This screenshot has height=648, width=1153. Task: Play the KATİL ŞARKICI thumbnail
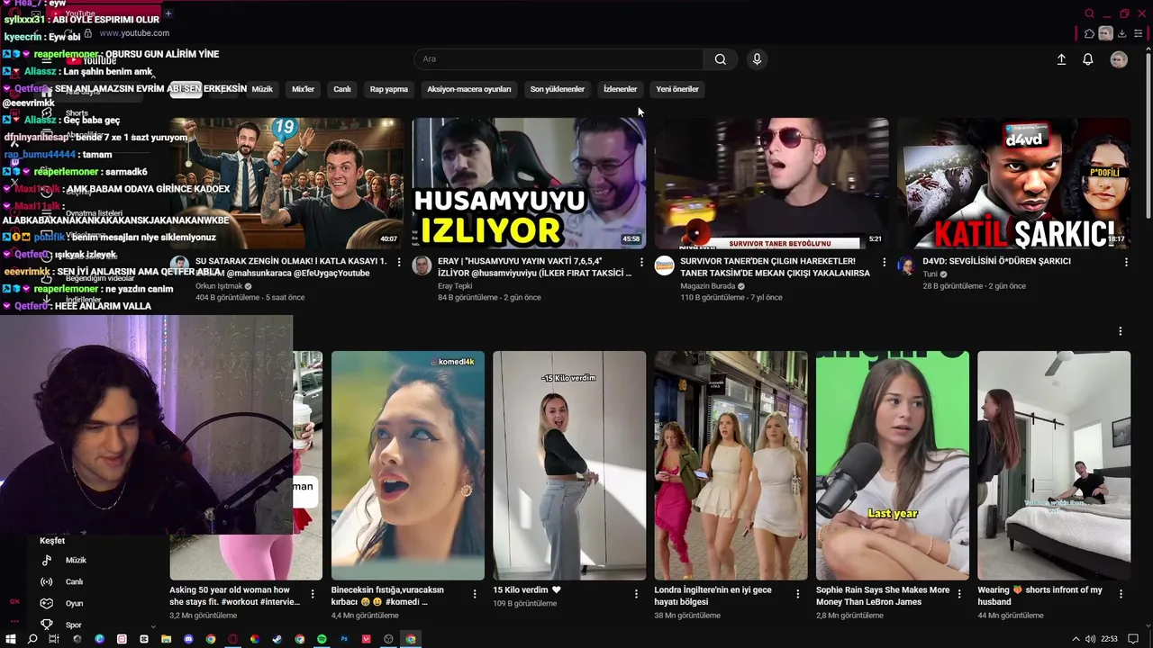point(1013,184)
